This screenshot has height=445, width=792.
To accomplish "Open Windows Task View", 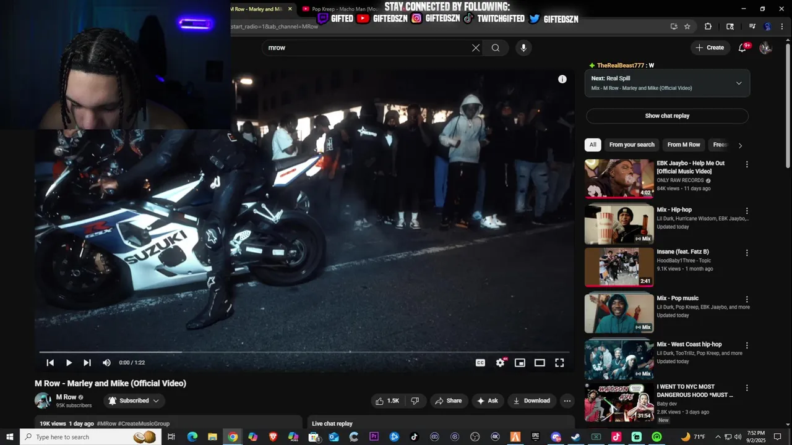I will (x=171, y=437).
